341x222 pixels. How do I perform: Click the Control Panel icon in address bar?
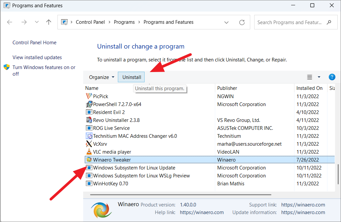(x=64, y=22)
